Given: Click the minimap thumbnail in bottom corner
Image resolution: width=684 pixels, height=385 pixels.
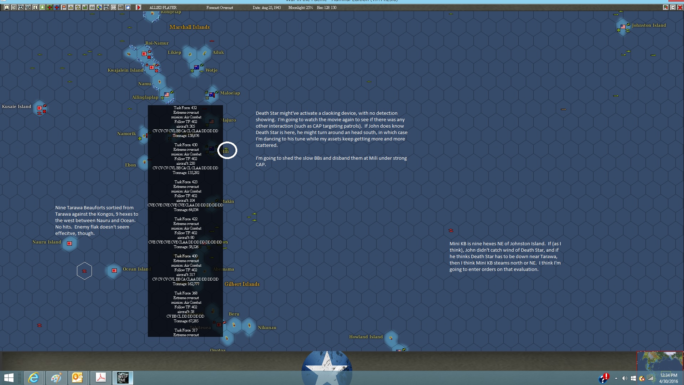Looking at the screenshot, I should point(660,361).
